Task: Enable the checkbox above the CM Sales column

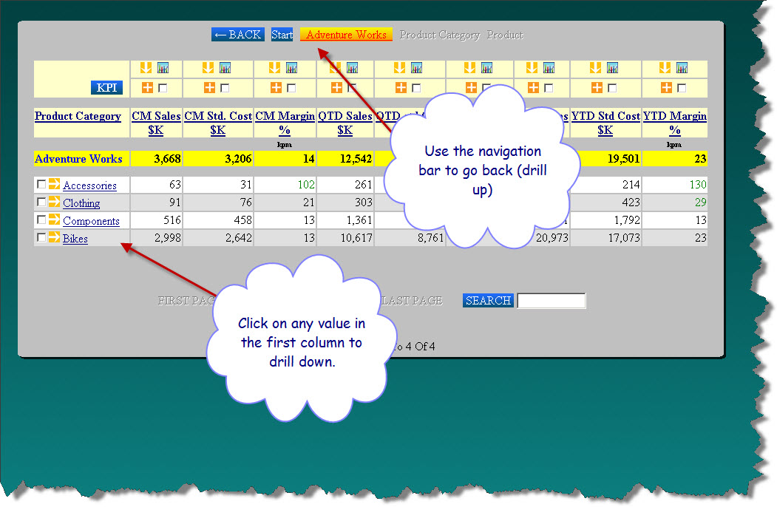Action: (163, 88)
